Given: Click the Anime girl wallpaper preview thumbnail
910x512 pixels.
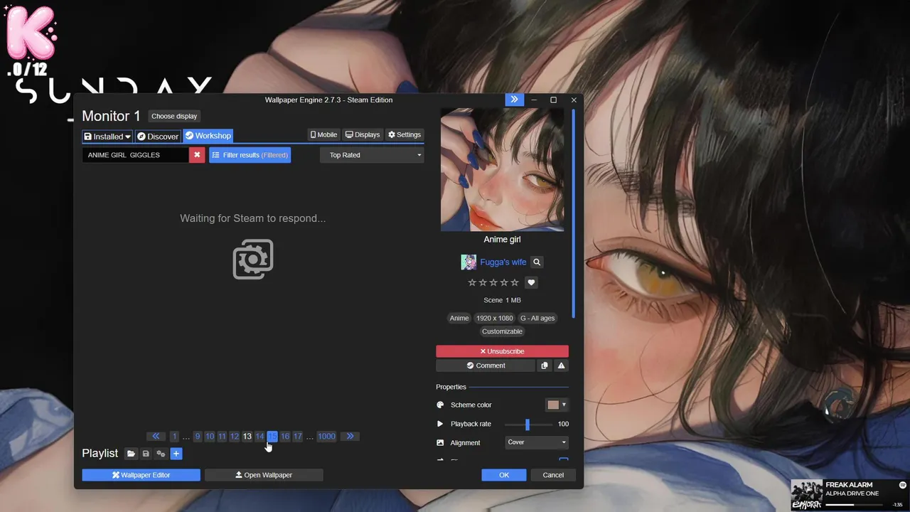Looking at the screenshot, I should (502, 170).
